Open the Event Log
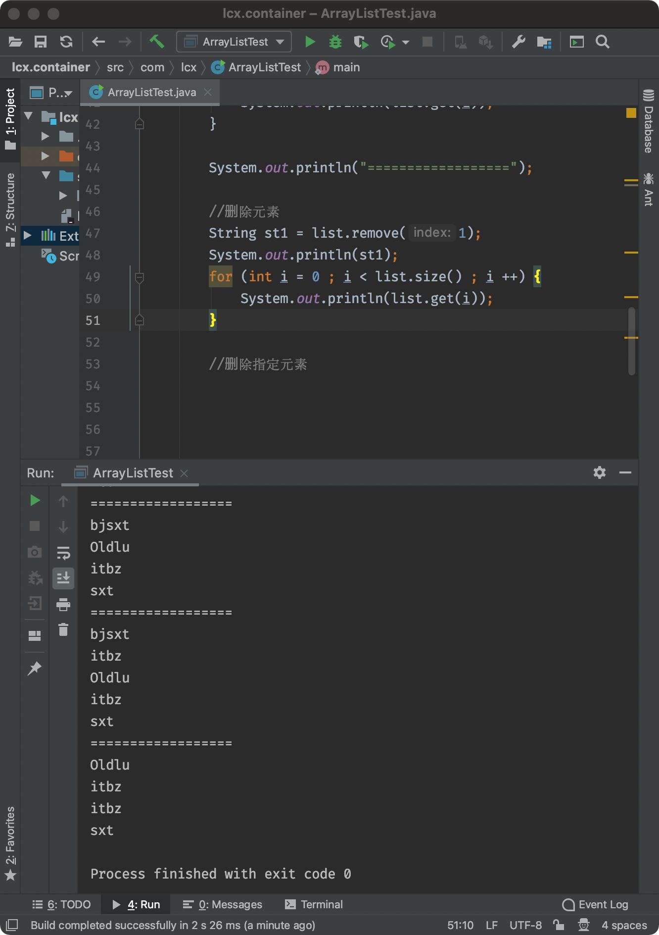 click(595, 905)
